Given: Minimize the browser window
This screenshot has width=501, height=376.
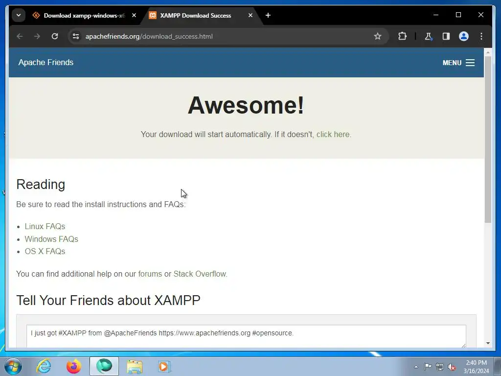Looking at the screenshot, I should click(436, 15).
